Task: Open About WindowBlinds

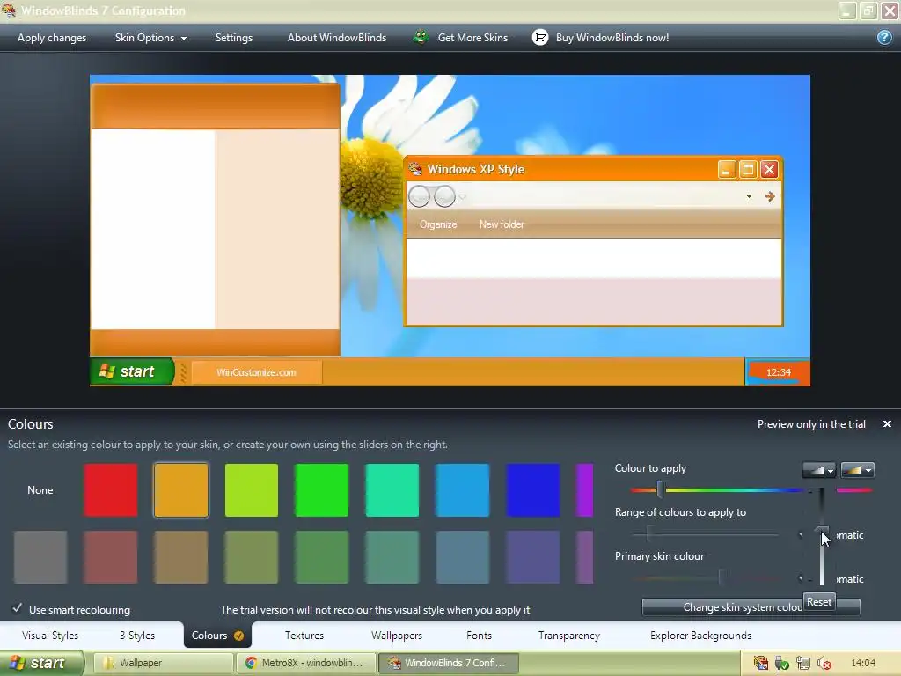Action: tap(337, 37)
